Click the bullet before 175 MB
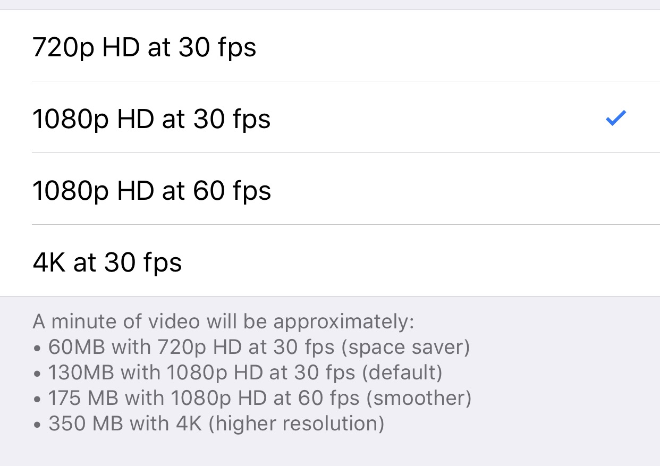This screenshot has width=660, height=466. [x=37, y=400]
